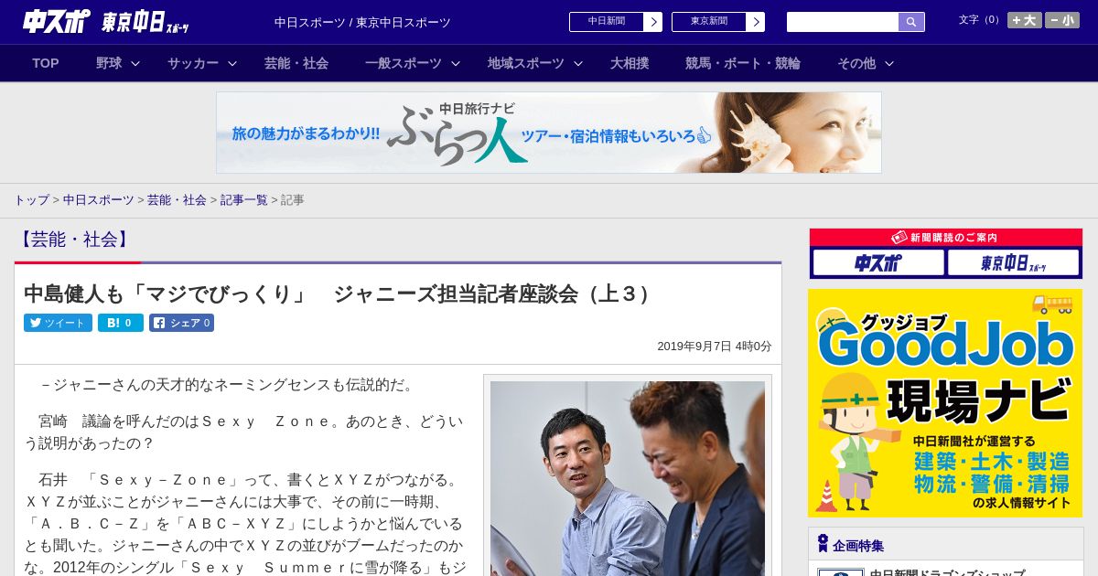Expand the サッカー dropdown chevron

click(232, 63)
